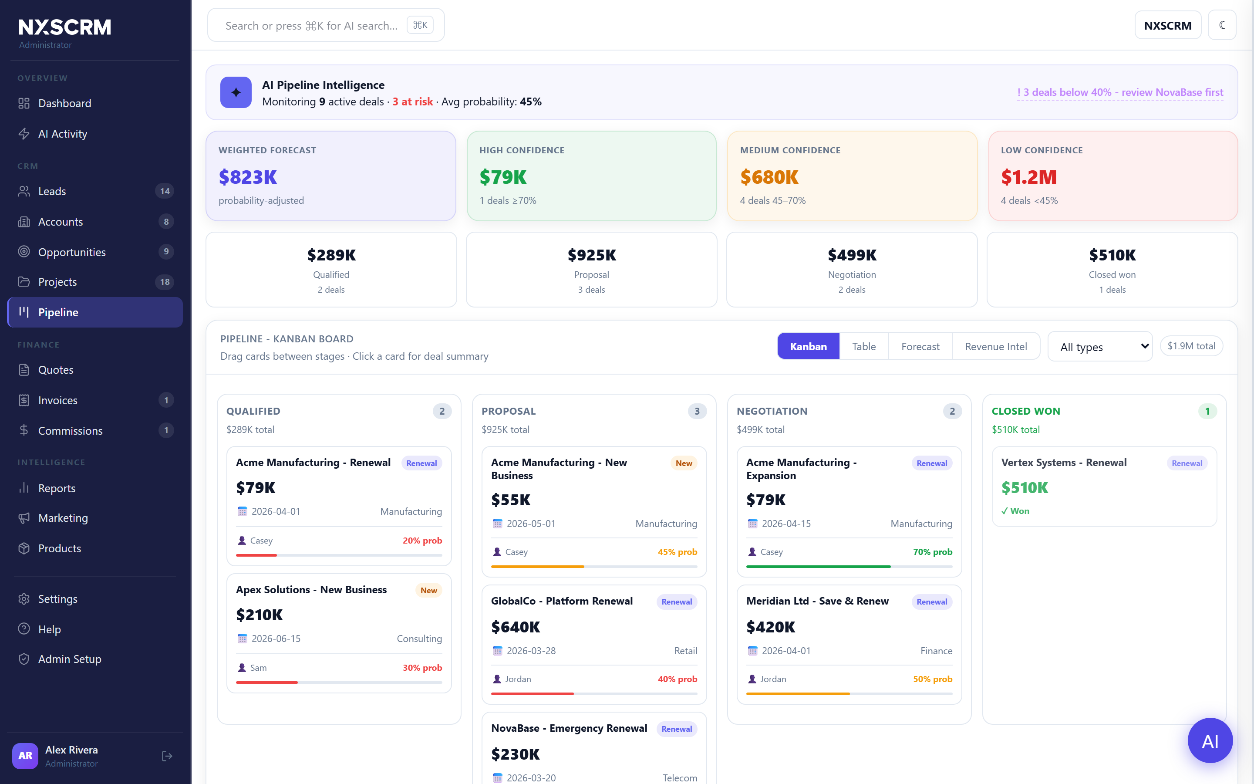The image size is (1254, 784).
Task: Click the '3 at risk' text
Action: click(x=412, y=101)
